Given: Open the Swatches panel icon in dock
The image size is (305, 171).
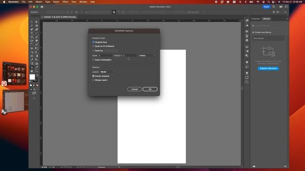Looking at the screenshot, I should [x=247, y=31].
